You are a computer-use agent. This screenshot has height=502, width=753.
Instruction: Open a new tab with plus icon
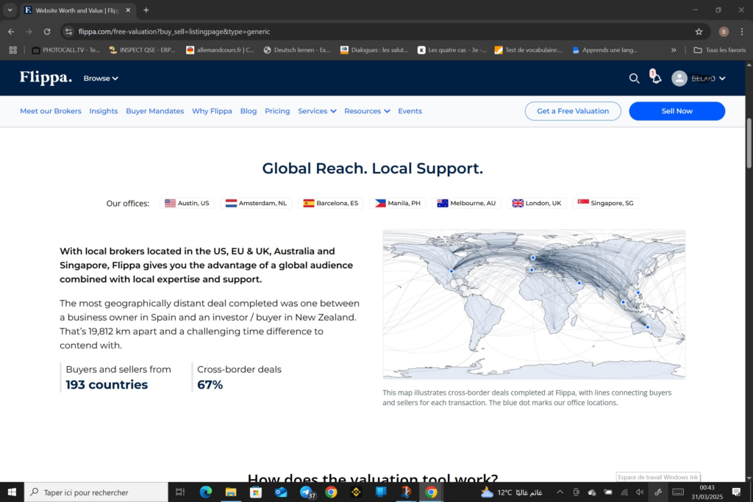click(146, 10)
